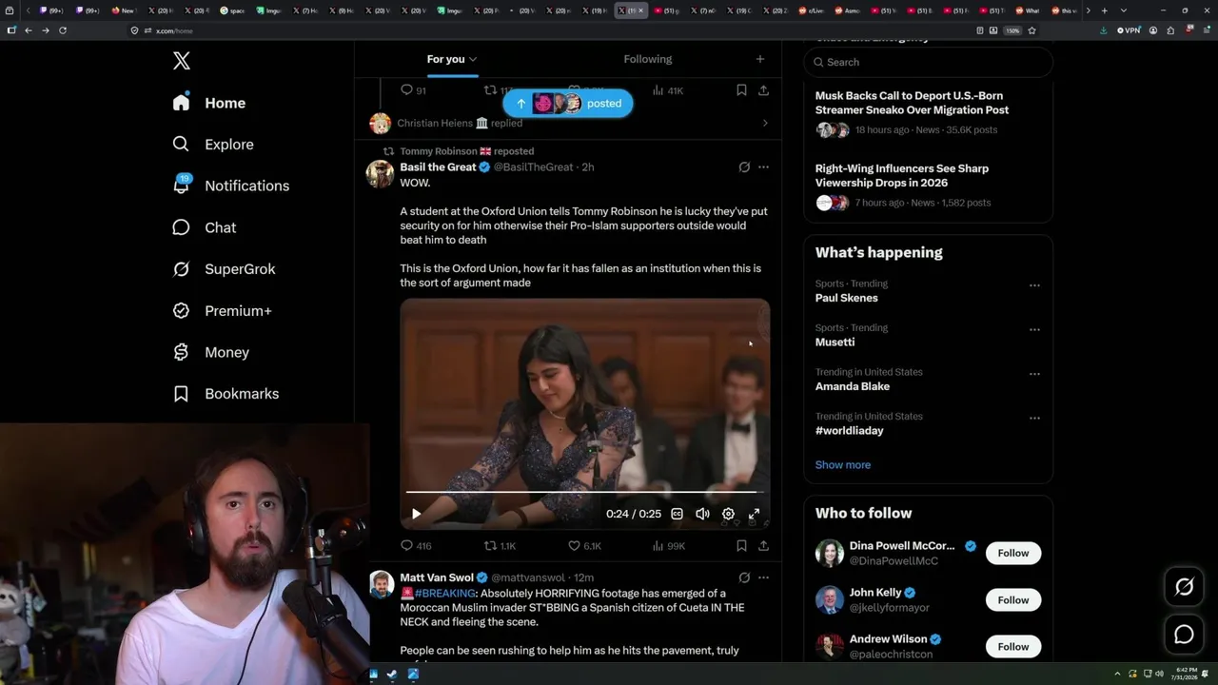Share the post with 41K views

[763, 90]
